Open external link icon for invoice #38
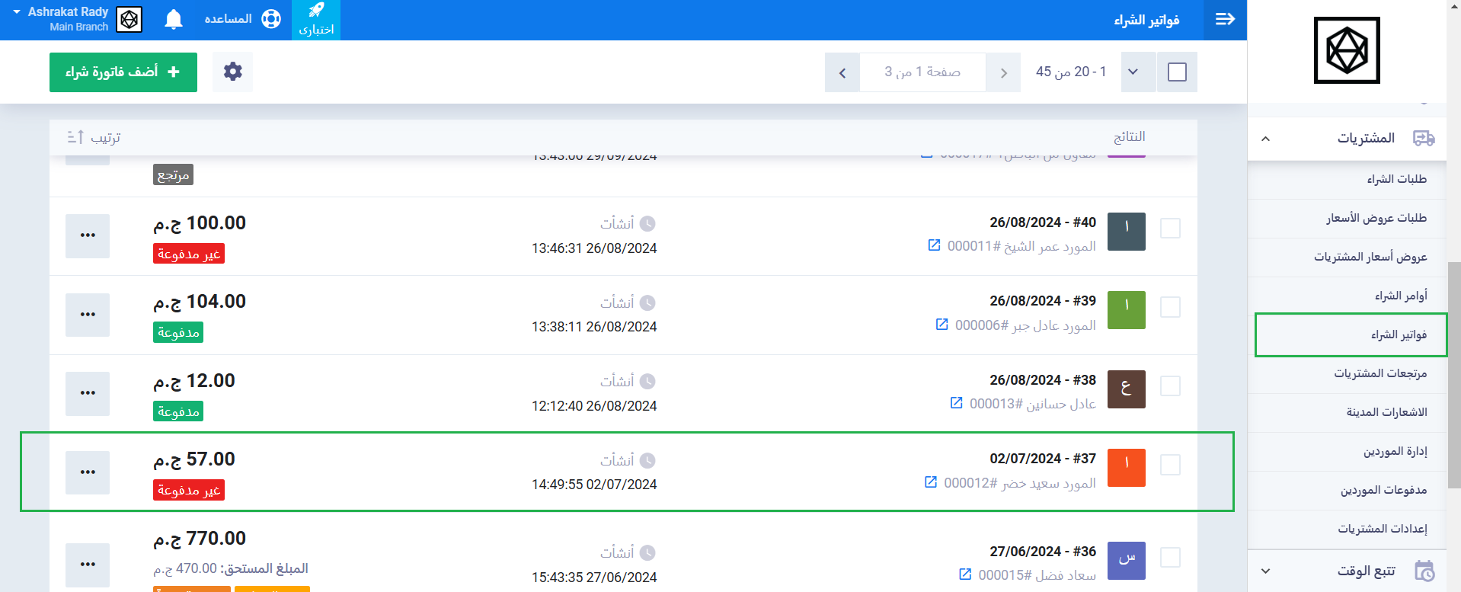Viewport: 1461px width, 592px height. point(956,403)
